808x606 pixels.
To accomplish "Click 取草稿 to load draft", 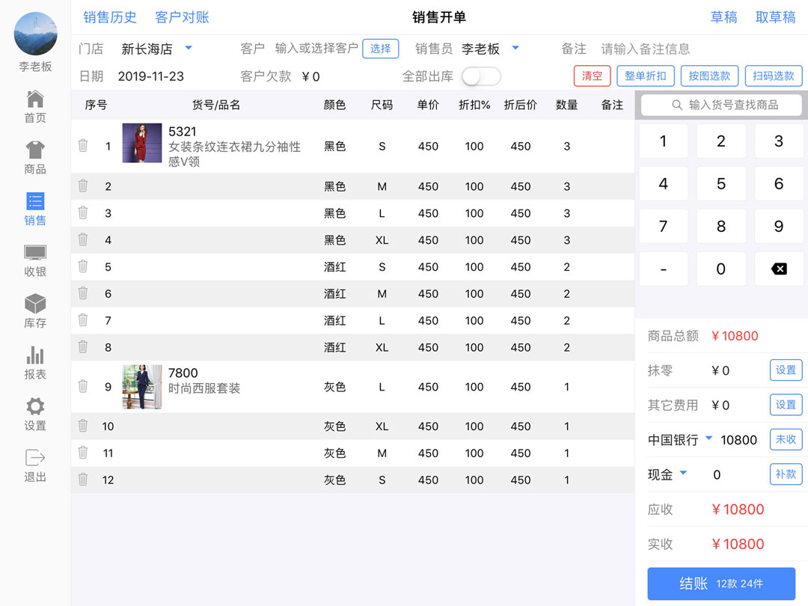I will 776,17.
